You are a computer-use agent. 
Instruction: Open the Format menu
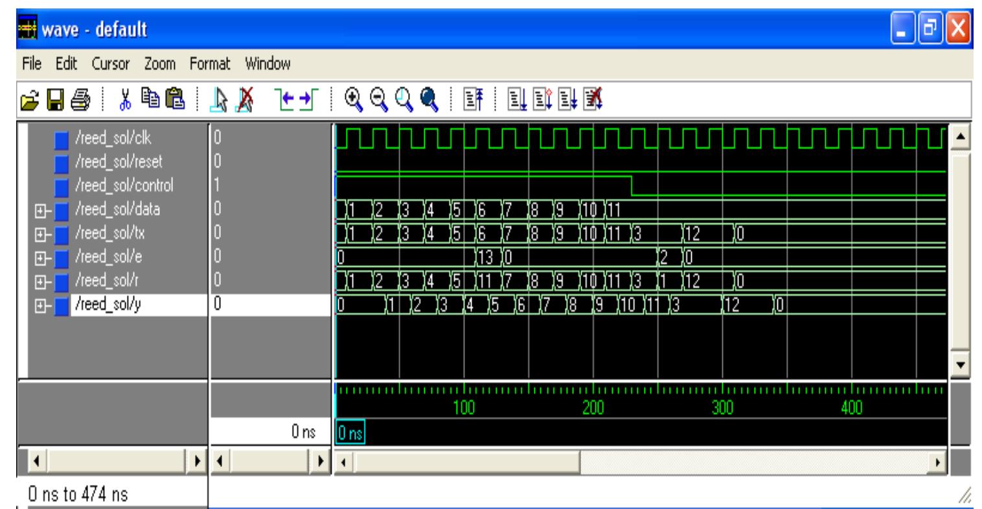pos(210,64)
